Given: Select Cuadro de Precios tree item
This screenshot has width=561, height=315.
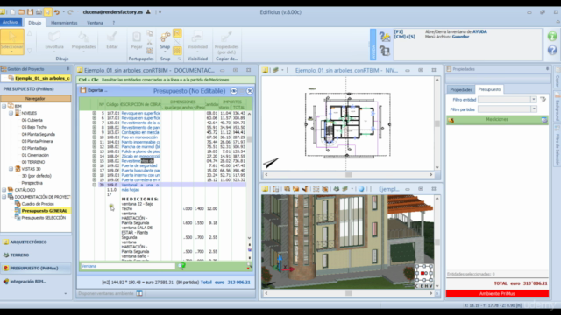Looking at the screenshot, I should pos(38,204).
